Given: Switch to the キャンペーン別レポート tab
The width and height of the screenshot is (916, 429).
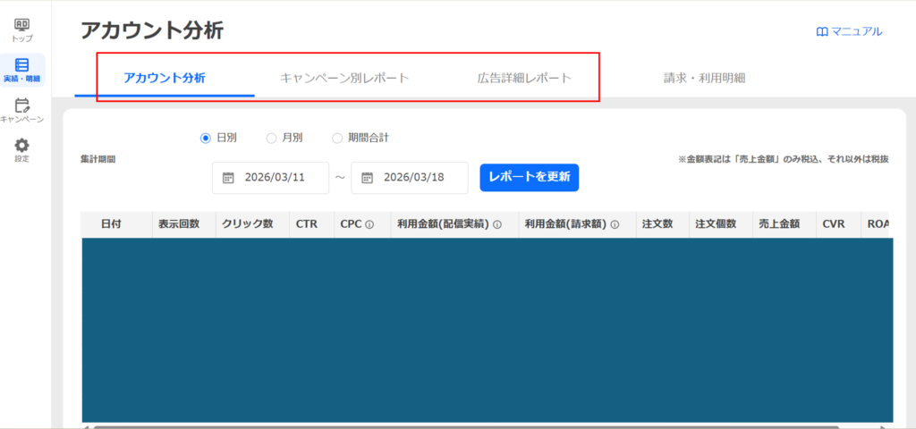Looking at the screenshot, I should (344, 78).
